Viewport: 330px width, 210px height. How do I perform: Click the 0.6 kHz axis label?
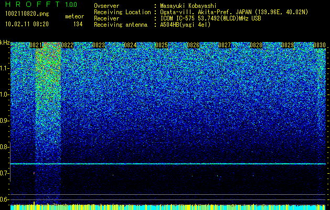4,199
